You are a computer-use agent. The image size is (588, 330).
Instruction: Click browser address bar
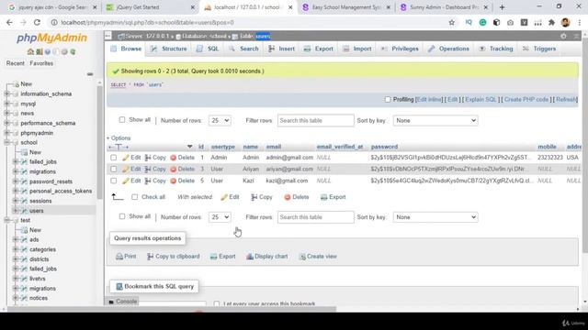[247, 22]
